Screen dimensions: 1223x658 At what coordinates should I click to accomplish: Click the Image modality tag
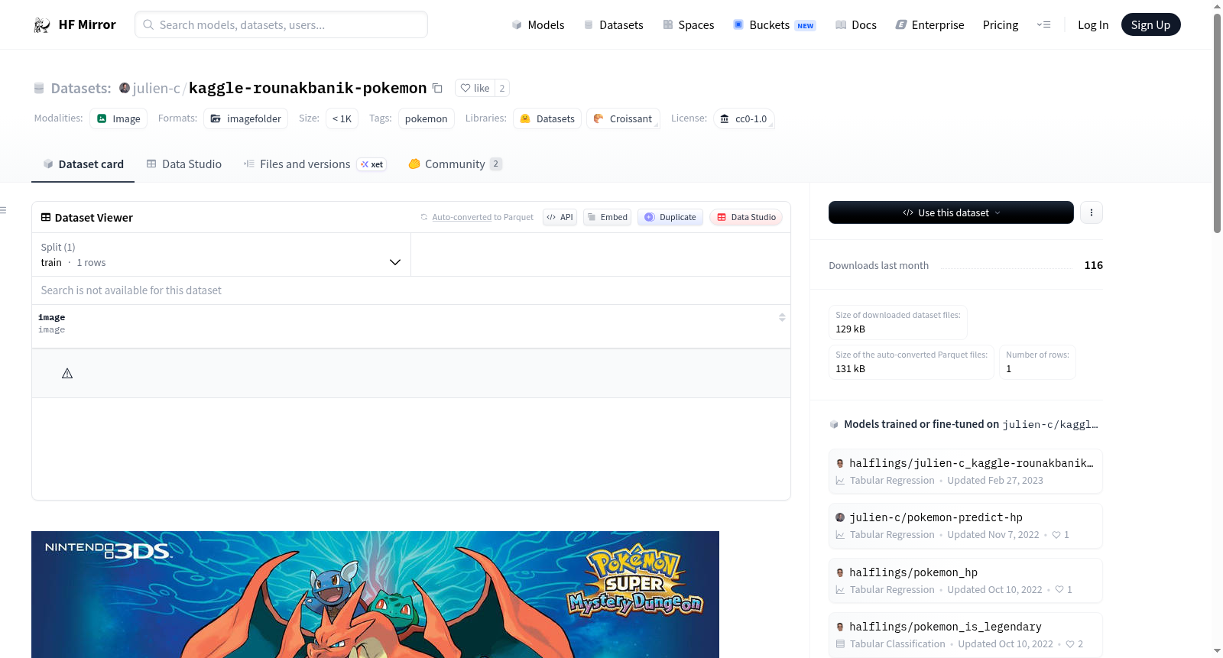point(118,118)
